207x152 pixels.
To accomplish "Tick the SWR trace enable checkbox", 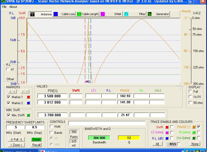I will (172, 127).
